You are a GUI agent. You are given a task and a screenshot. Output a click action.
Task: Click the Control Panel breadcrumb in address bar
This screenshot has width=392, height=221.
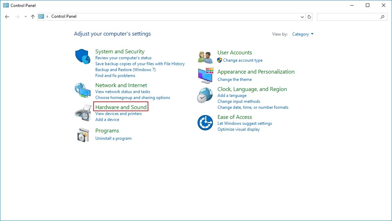pos(64,16)
